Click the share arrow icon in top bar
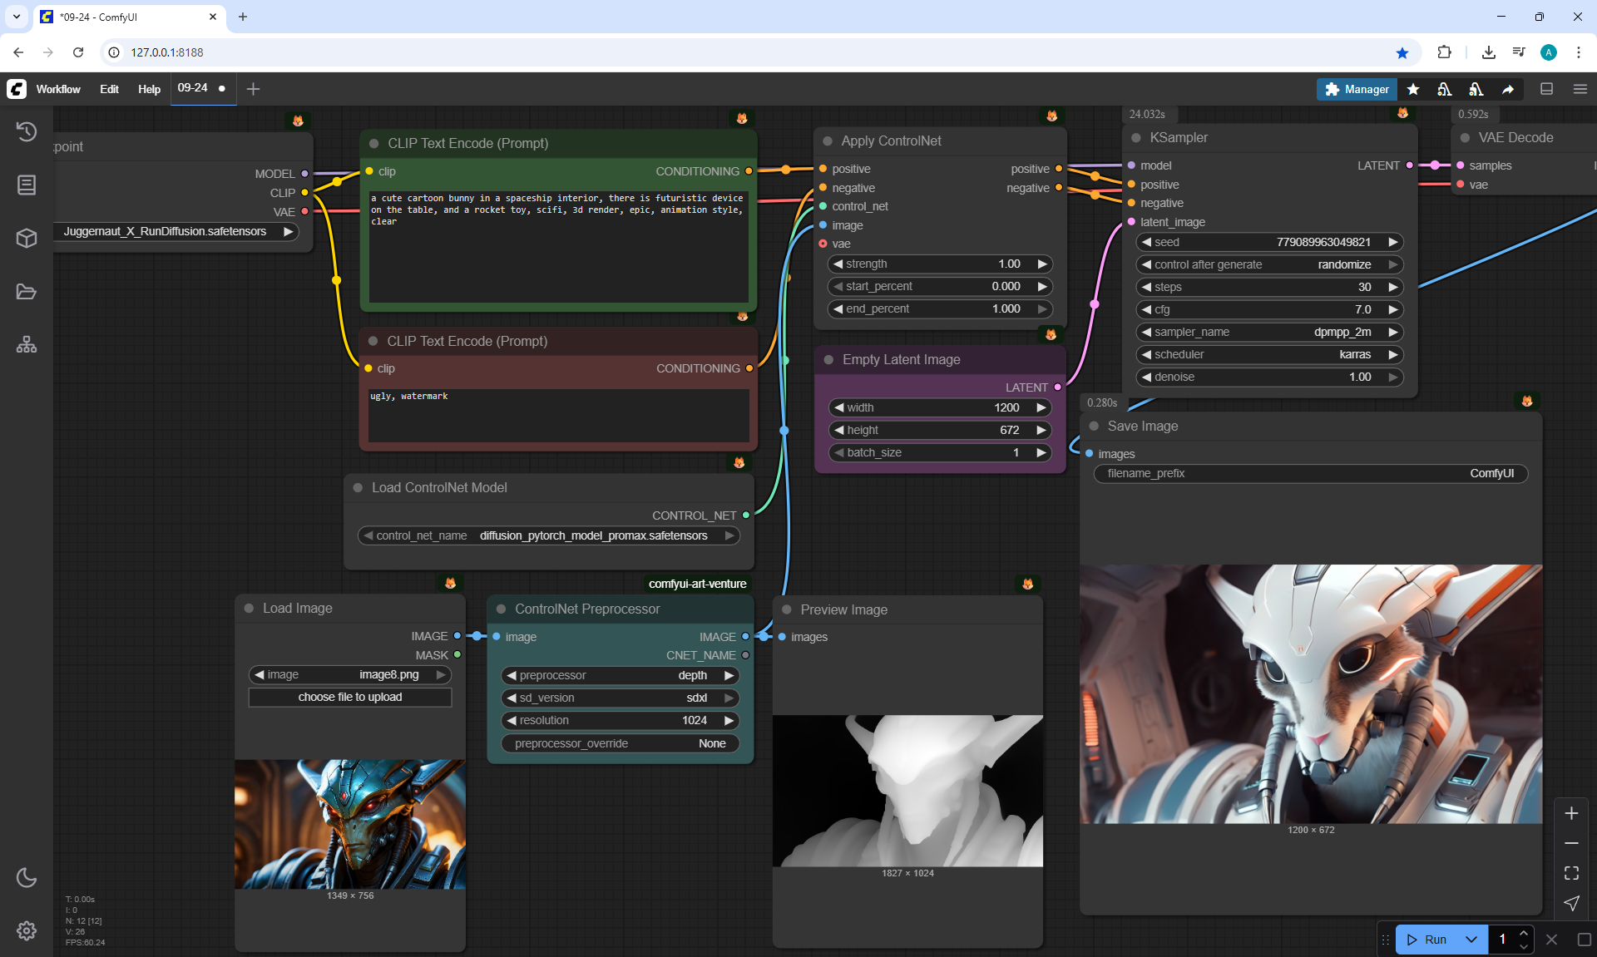The height and width of the screenshot is (957, 1597). (x=1508, y=89)
